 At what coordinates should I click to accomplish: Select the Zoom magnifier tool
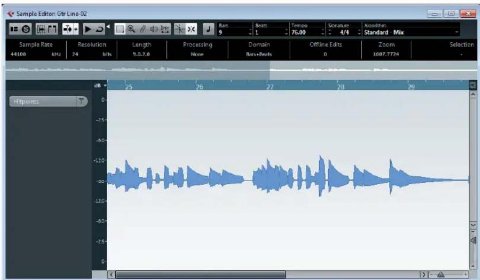(131, 29)
